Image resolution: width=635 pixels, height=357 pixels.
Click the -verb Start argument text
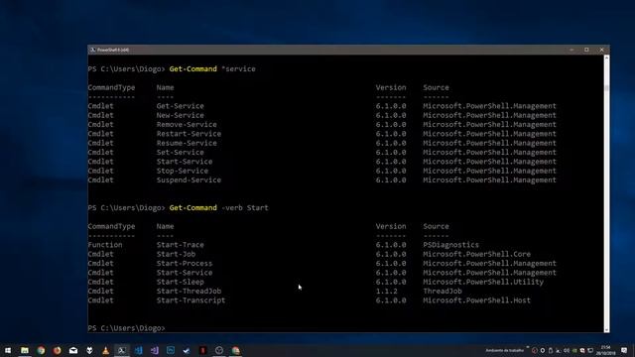(245, 207)
